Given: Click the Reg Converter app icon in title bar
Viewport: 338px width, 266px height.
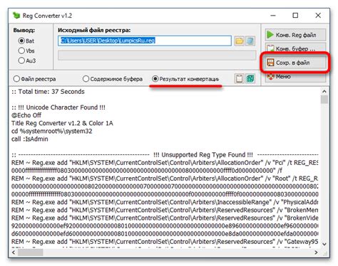Looking at the screenshot, I should click(x=16, y=16).
